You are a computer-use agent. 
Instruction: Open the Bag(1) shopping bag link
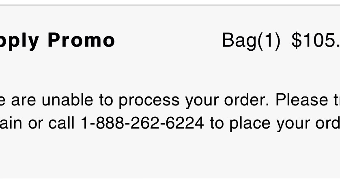[251, 41]
